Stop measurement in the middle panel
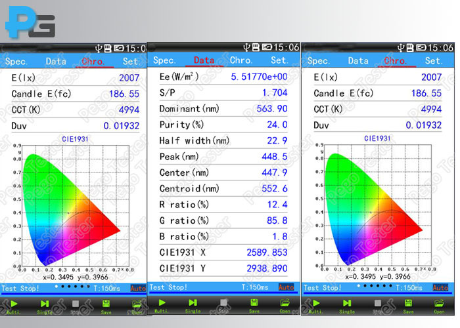Screen dimensions: 460x328 pos(223,306)
